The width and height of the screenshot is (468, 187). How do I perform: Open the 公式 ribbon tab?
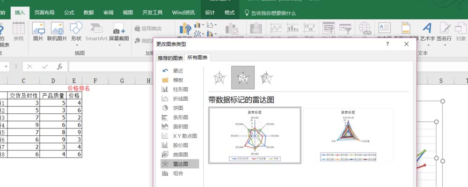click(69, 13)
